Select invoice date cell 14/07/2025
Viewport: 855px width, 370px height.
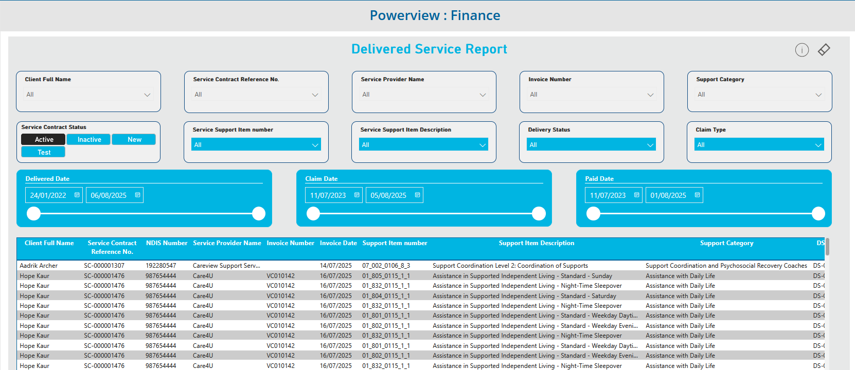click(x=336, y=266)
